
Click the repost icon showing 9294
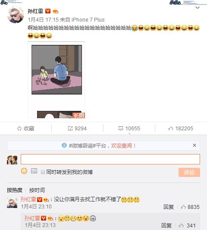70,129
